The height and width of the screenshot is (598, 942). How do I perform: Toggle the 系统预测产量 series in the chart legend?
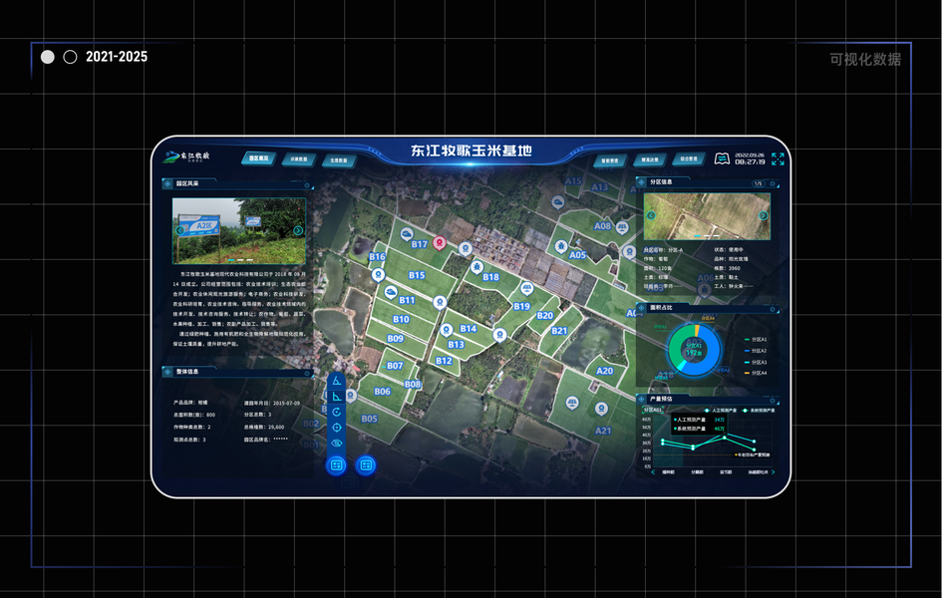[759, 411]
